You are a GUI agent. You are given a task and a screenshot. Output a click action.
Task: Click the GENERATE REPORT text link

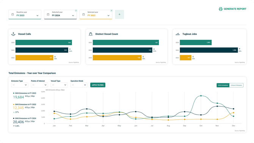click(235, 9)
